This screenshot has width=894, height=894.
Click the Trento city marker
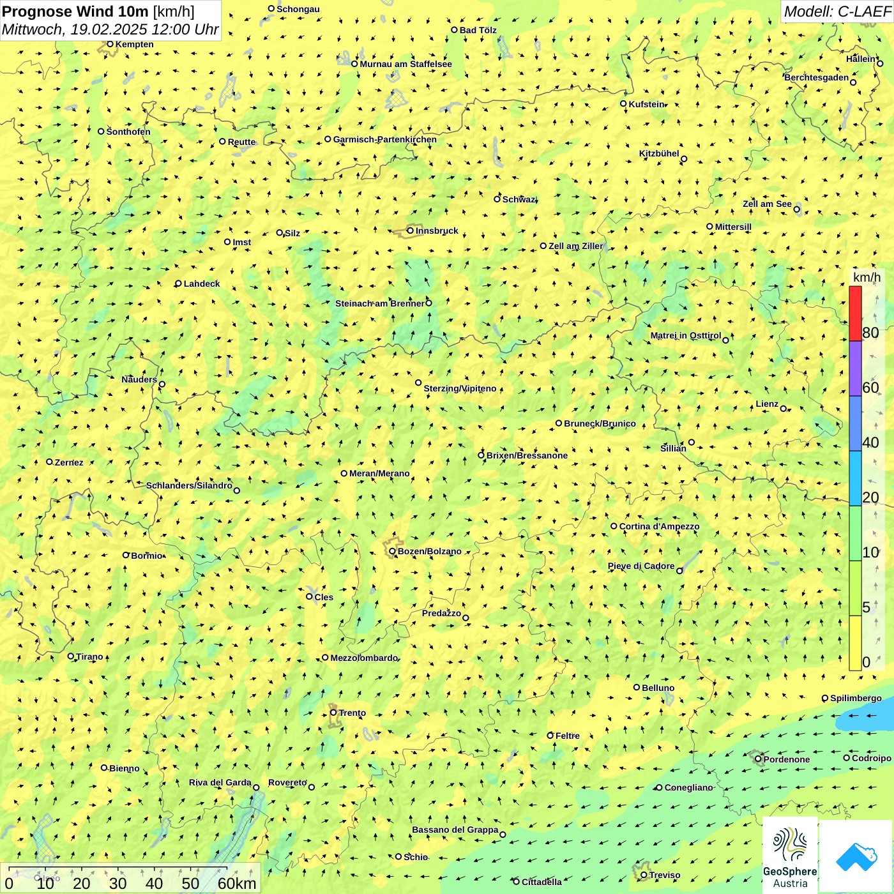click(333, 713)
